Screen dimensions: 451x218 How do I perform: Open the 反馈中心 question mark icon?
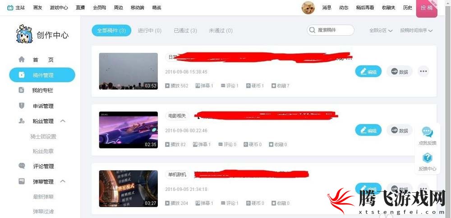coord(428,158)
